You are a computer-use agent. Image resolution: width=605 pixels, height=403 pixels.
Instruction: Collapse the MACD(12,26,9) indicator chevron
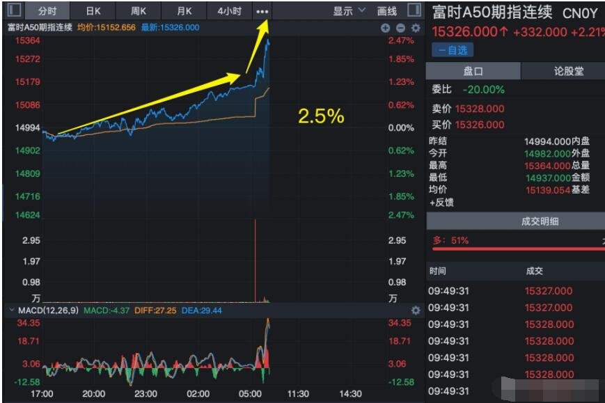pyautogui.click(x=12, y=310)
